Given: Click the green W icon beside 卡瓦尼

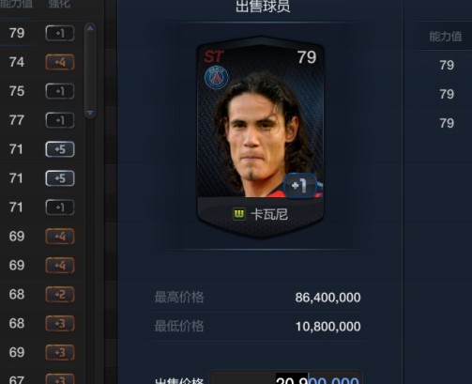Looking at the screenshot, I should click(239, 214).
